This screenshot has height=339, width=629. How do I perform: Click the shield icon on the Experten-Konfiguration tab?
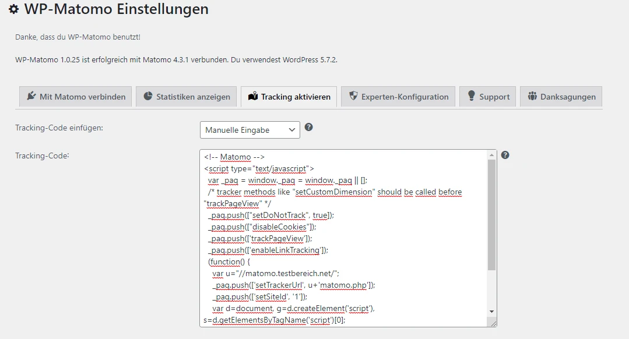(x=353, y=96)
